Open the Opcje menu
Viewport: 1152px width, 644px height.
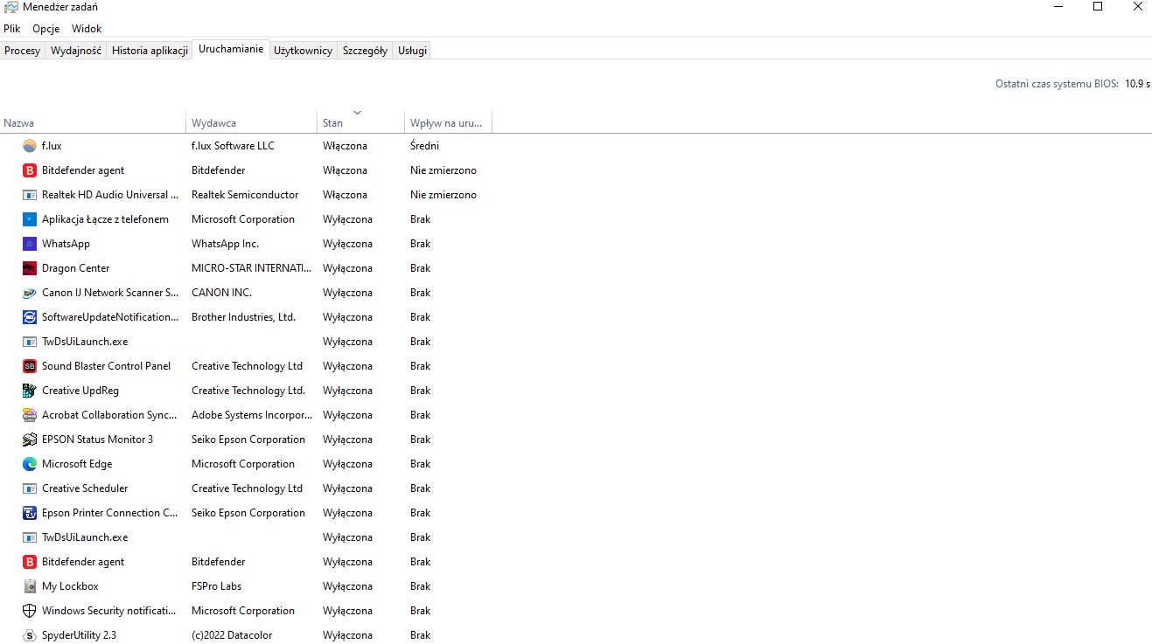[46, 29]
